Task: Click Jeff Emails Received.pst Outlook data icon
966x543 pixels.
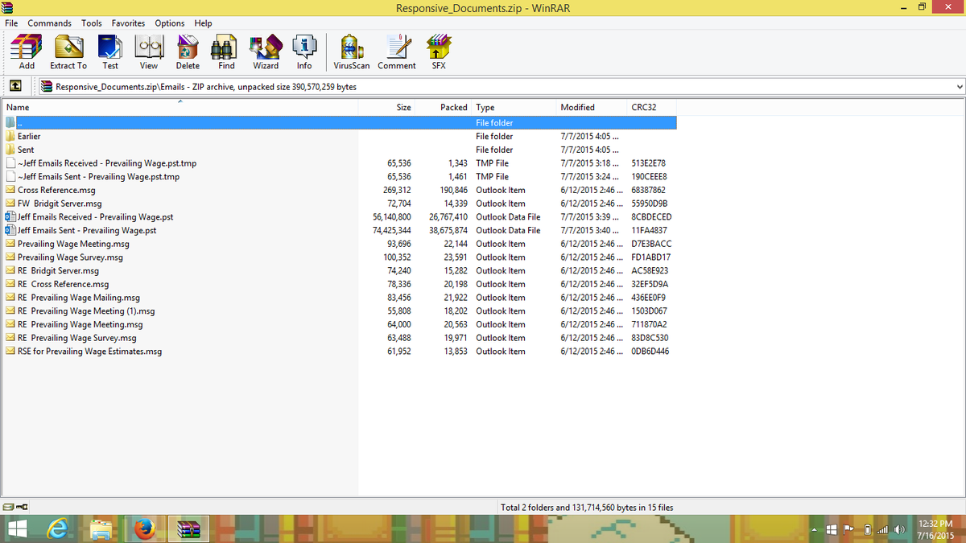Action: point(10,216)
